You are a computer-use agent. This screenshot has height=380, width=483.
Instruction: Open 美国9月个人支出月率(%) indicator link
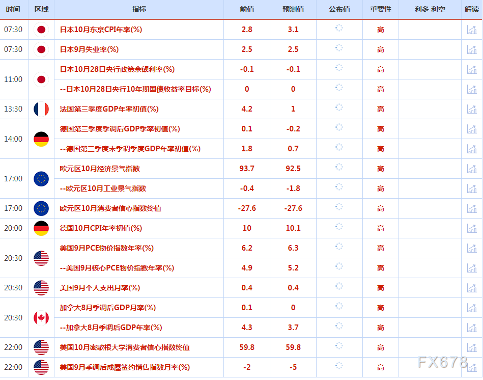100,288
